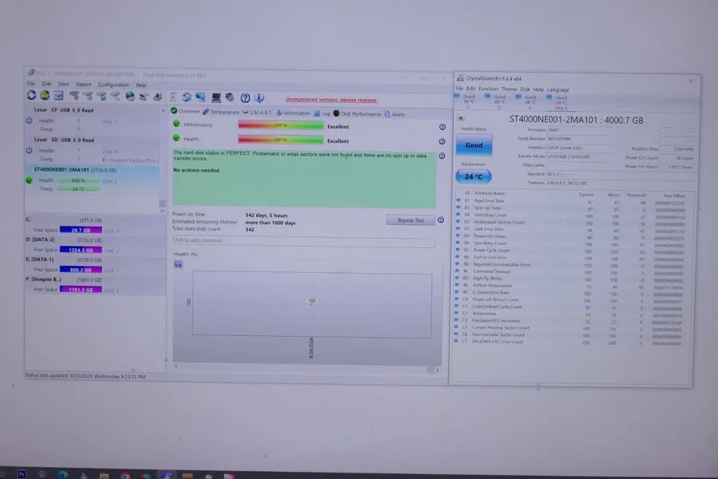Image resolution: width=718 pixels, height=479 pixels.
Task: Click the help icon beside Repeat Test
Action: point(440,220)
